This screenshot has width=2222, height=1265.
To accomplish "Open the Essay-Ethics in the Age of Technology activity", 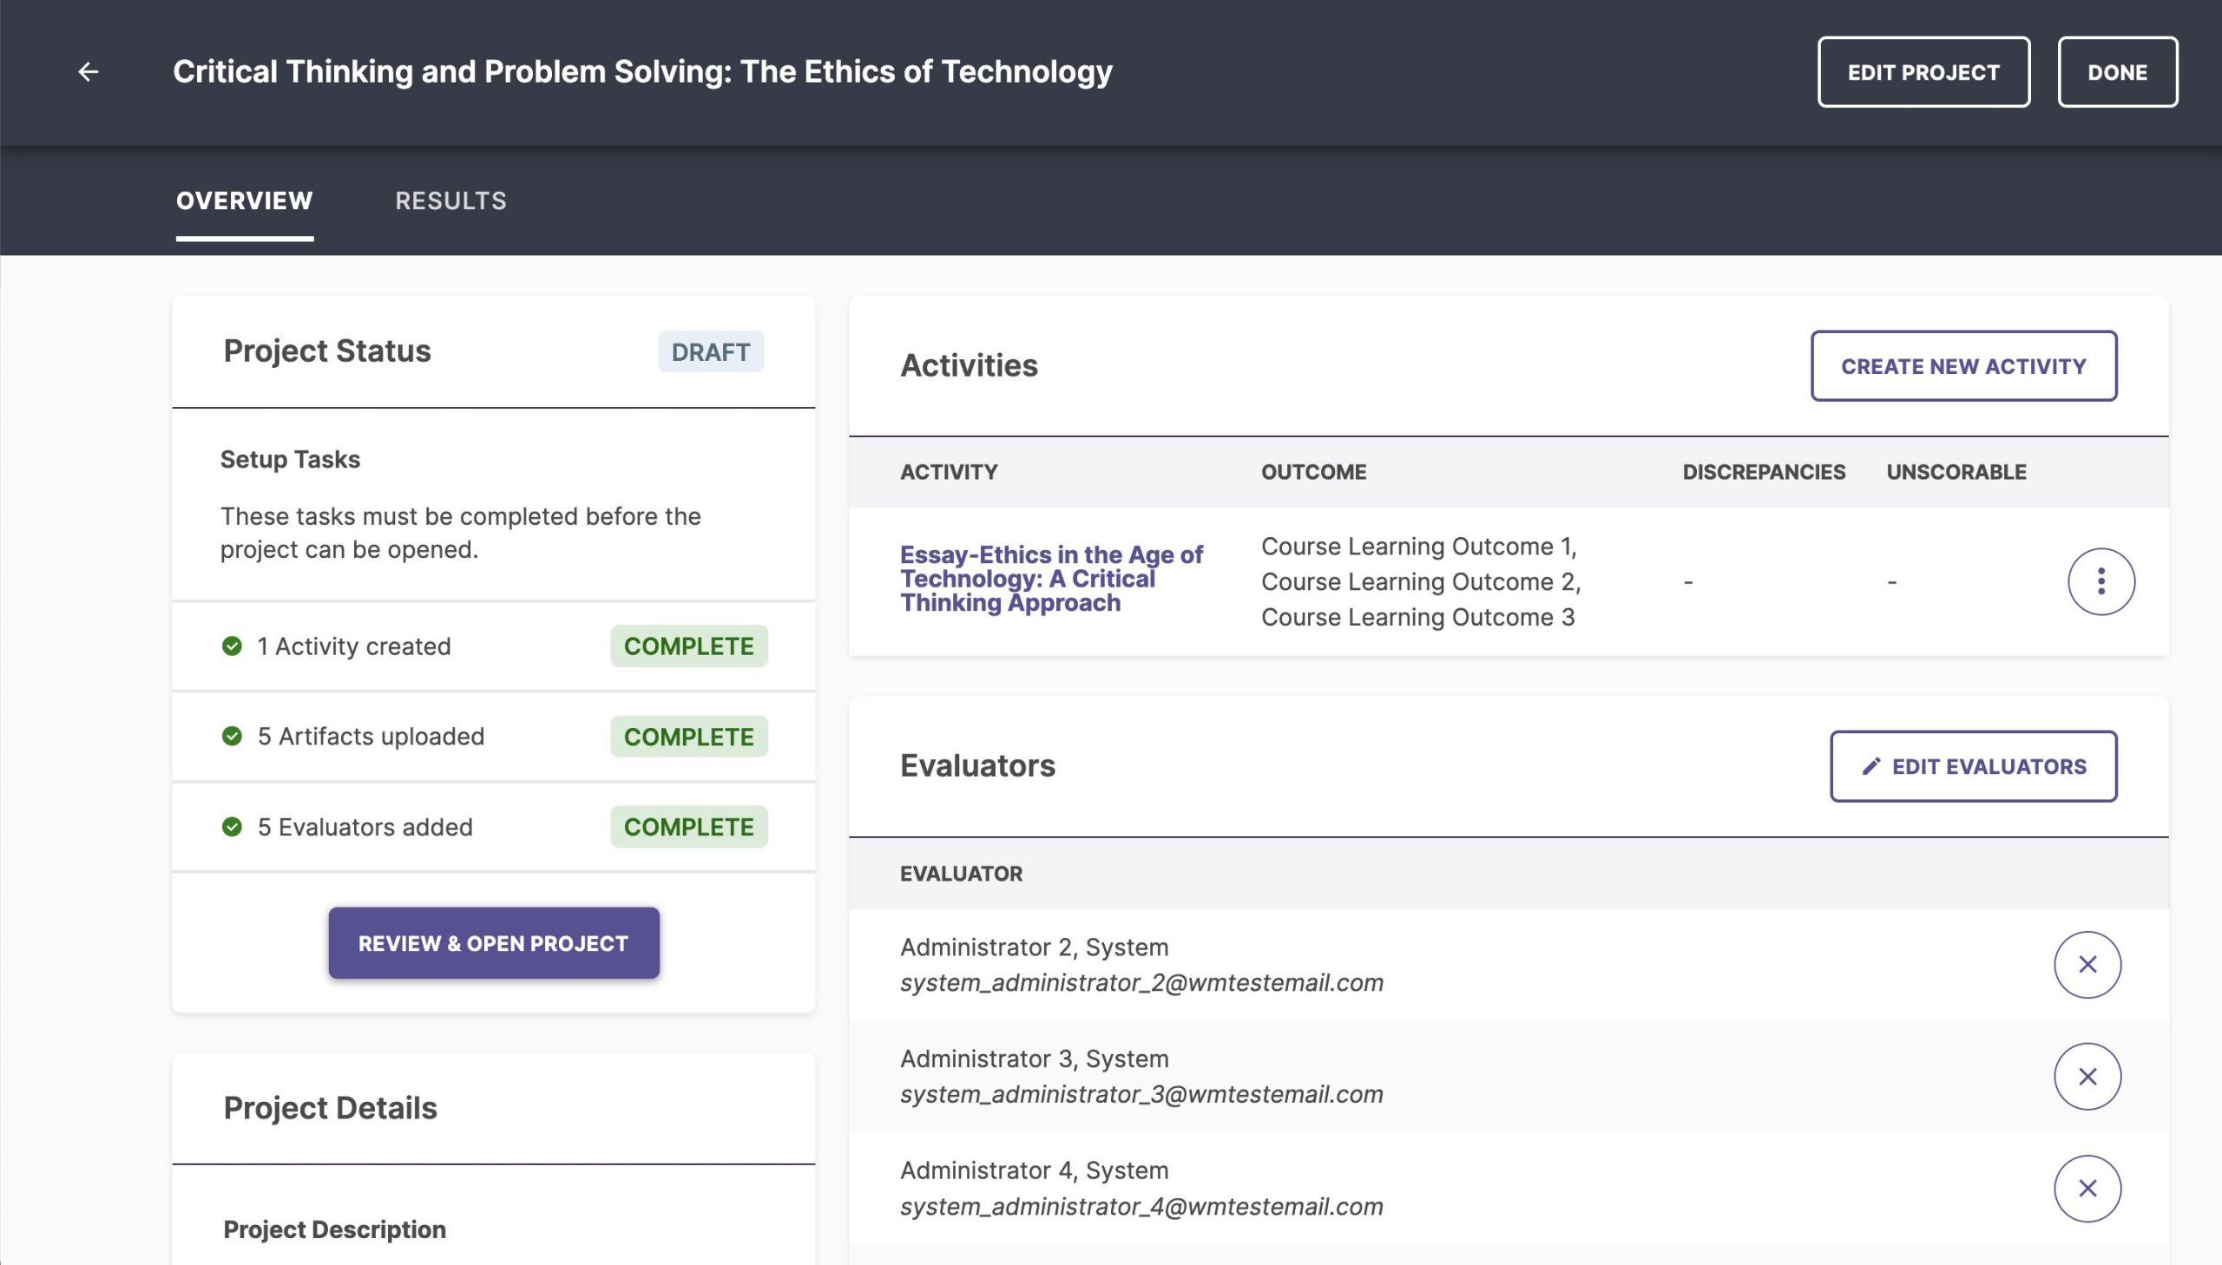I will point(1051,579).
